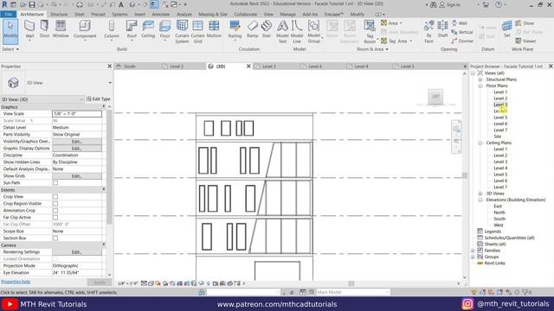
Task: Click Edit for Graphic Display Options
Action: click(77, 149)
